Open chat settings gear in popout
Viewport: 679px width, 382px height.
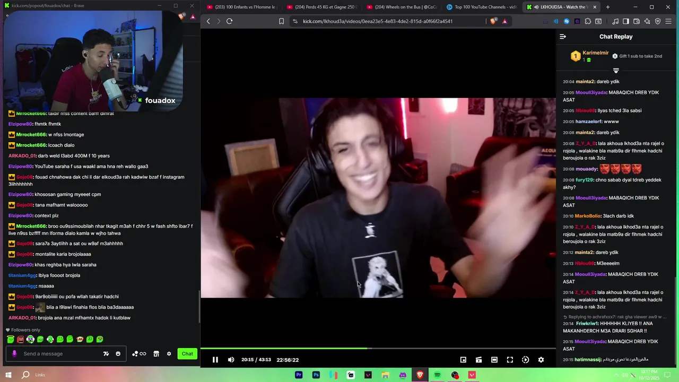[169, 354]
